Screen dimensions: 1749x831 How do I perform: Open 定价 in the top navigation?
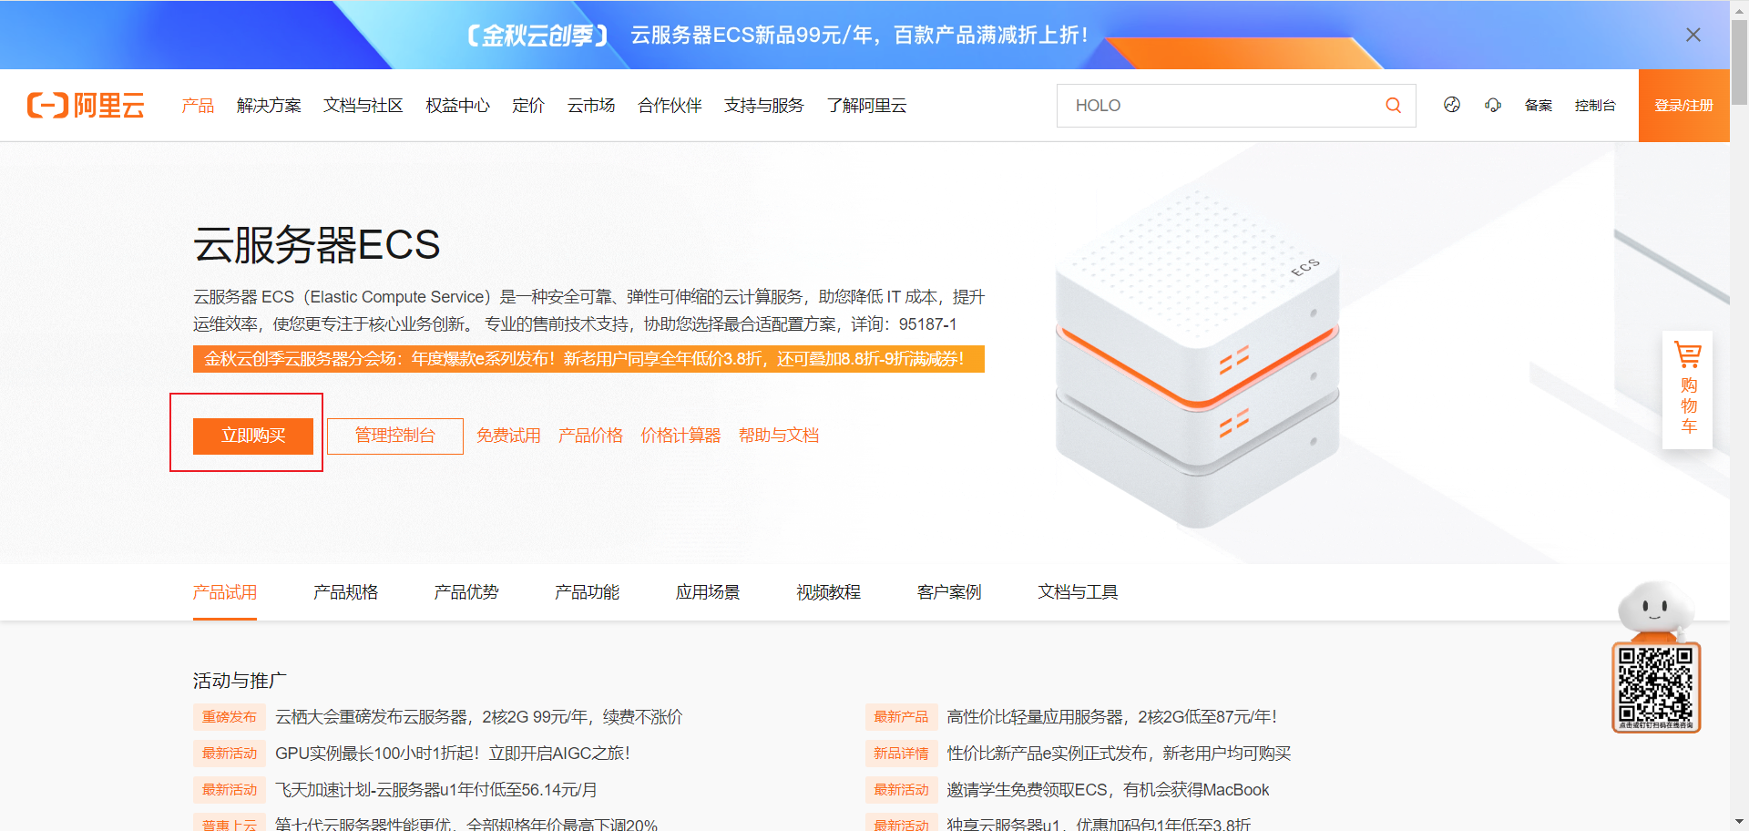click(528, 106)
